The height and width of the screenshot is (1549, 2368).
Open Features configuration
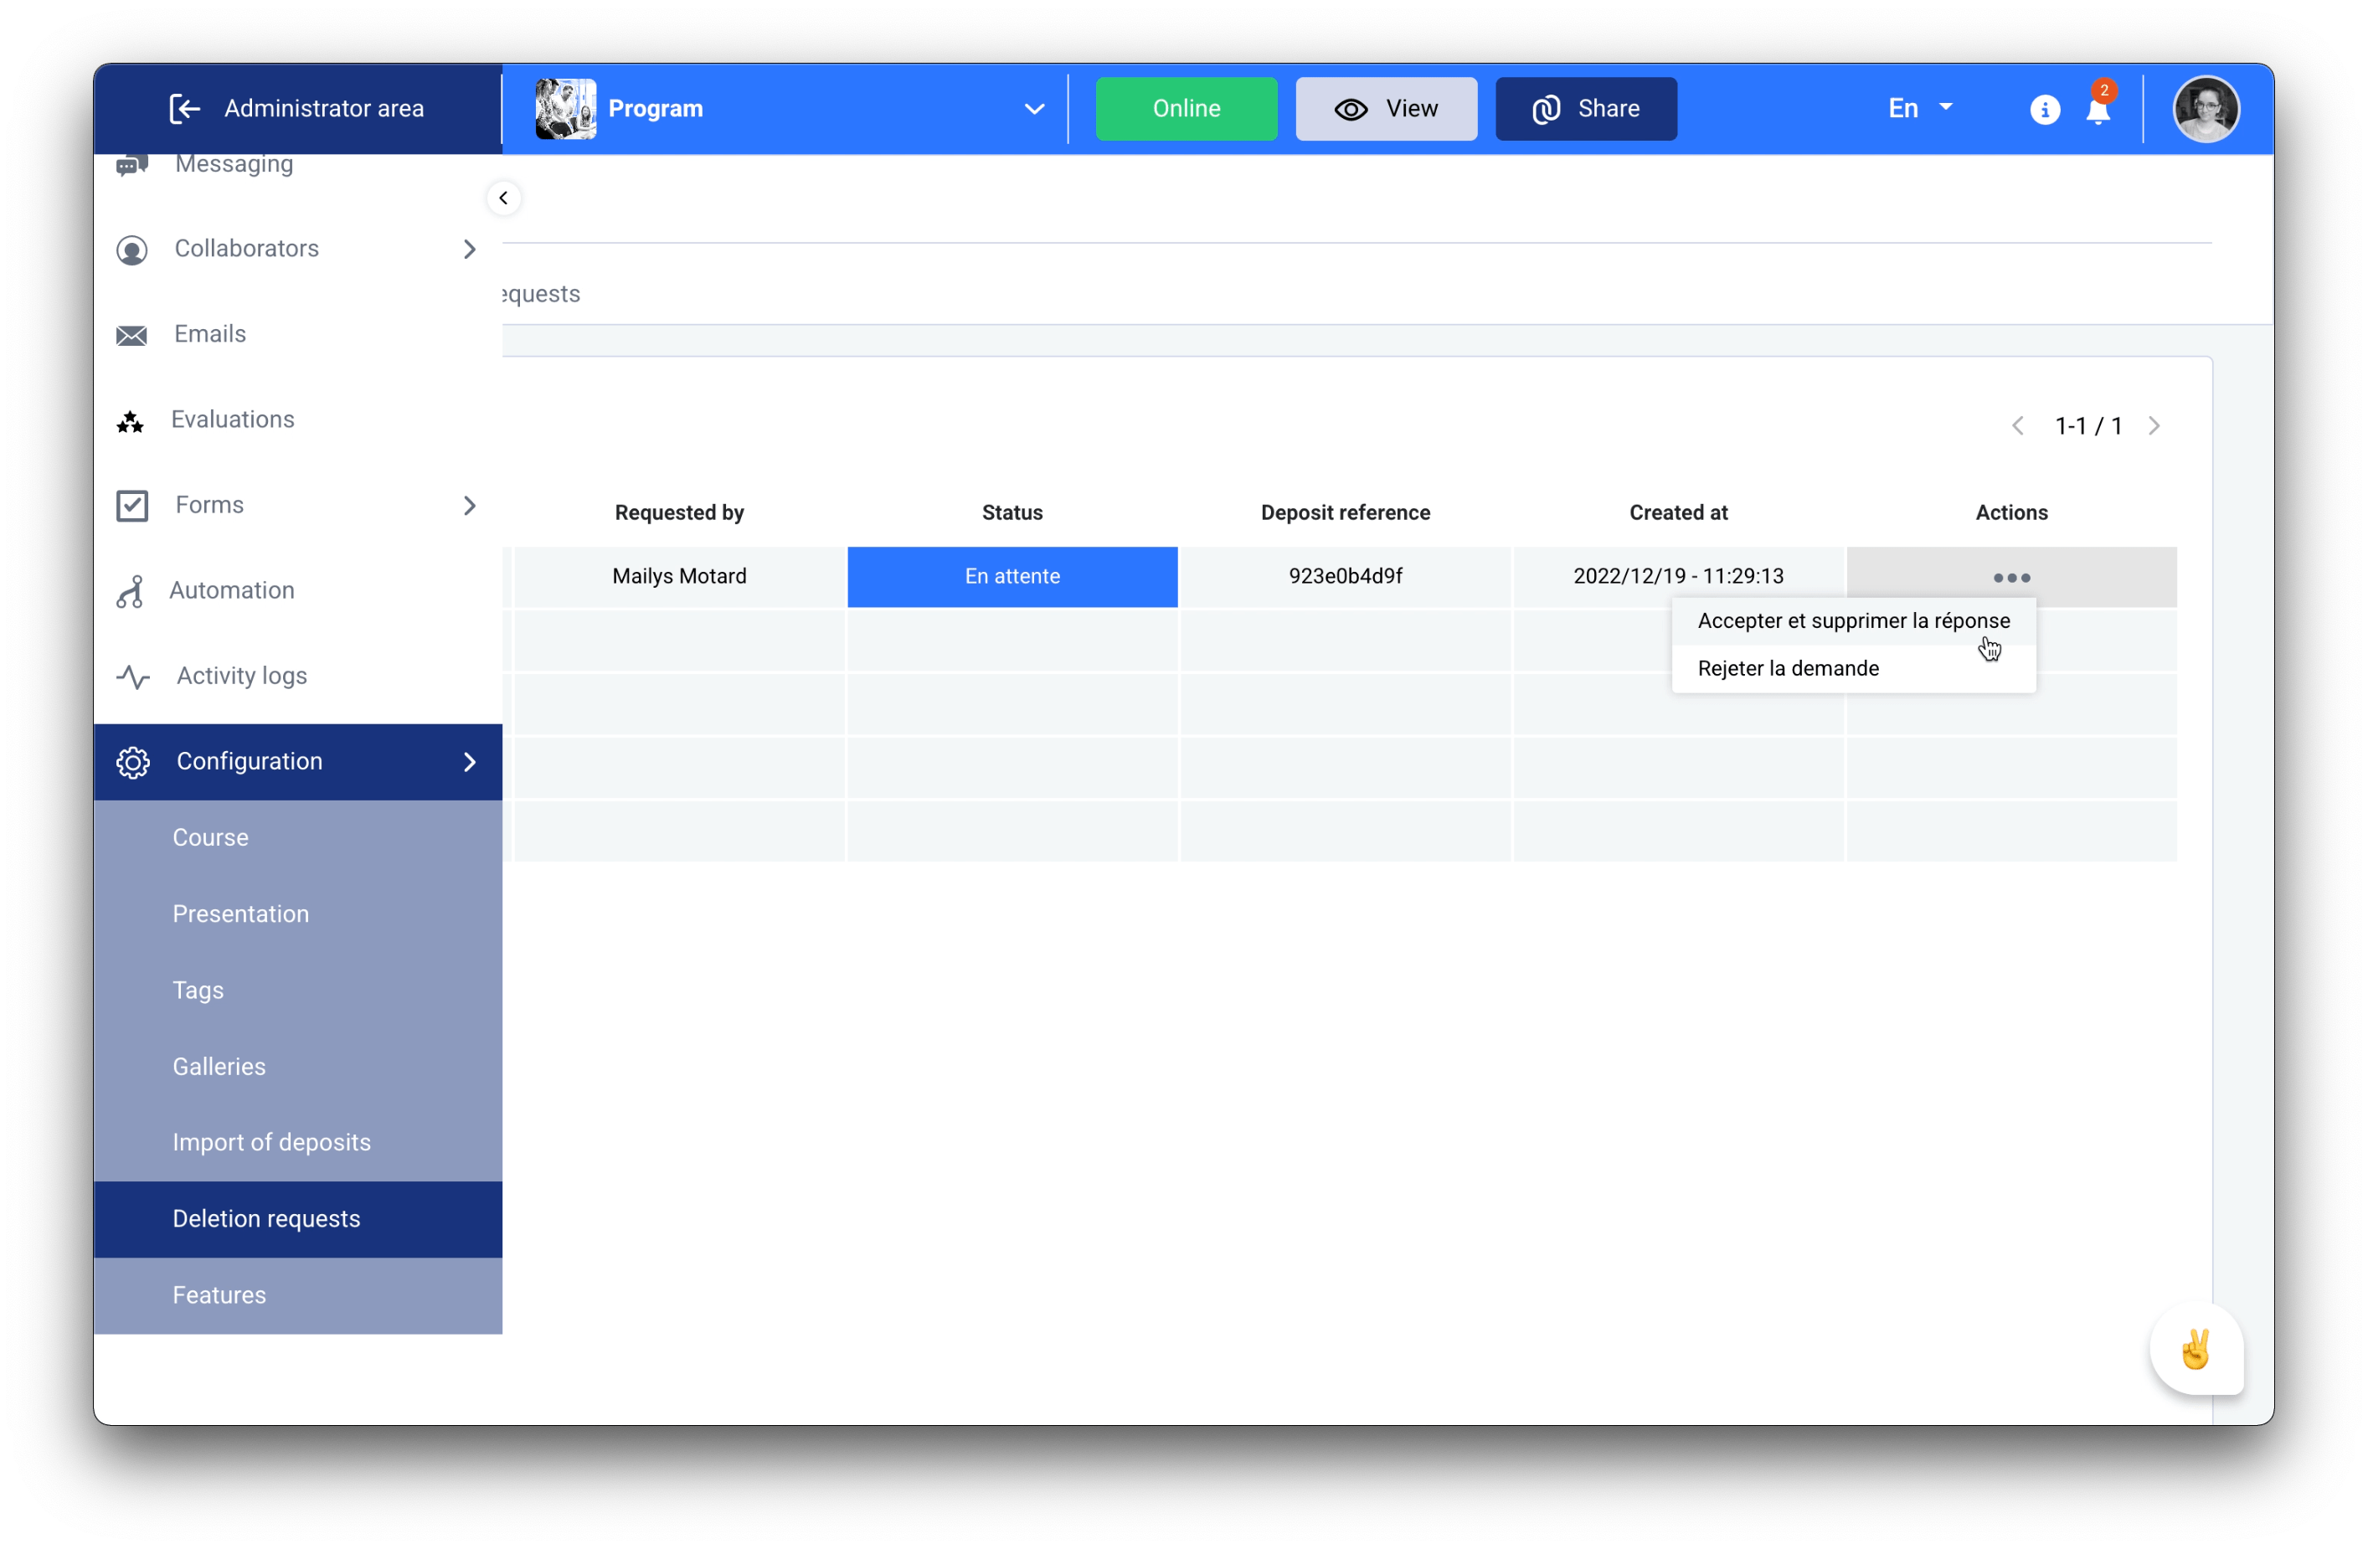297,1295
